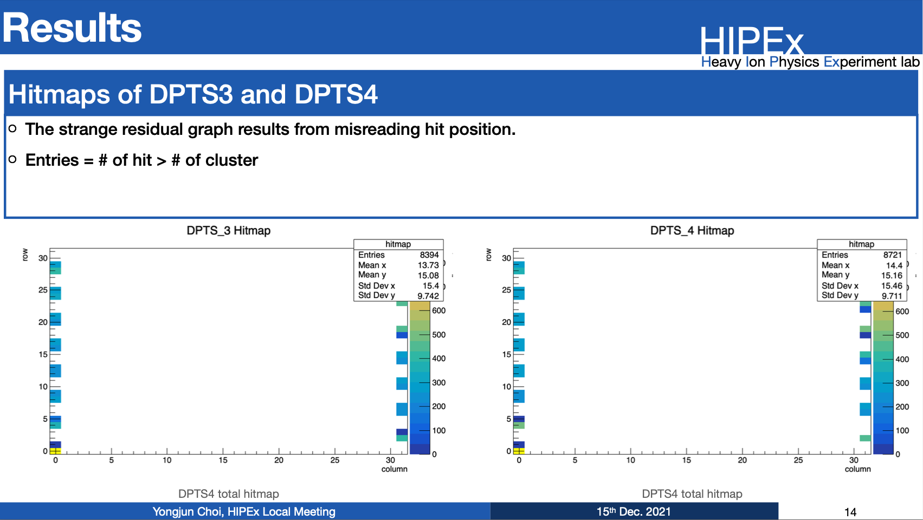Click the HIPEx logo
Viewport: 923px width, 520px height.
click(x=752, y=41)
